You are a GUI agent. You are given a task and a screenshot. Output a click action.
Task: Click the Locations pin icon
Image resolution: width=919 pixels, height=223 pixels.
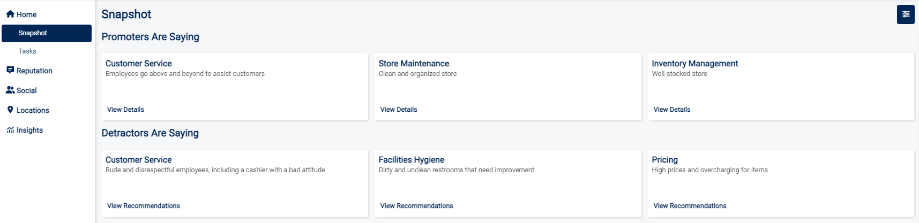click(10, 110)
